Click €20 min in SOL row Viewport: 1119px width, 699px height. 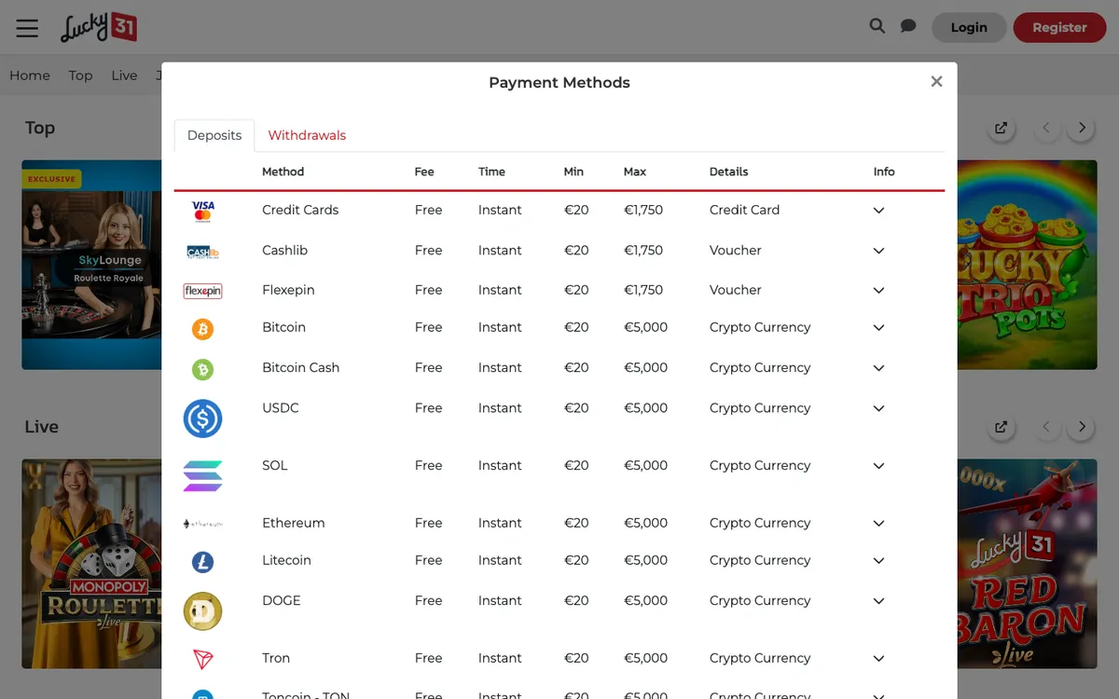pos(576,465)
